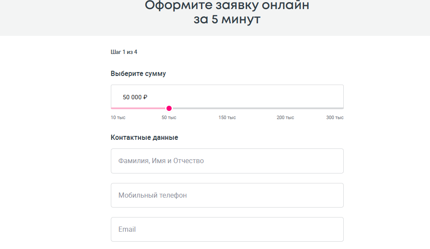Select the 10 тыс mark under slider
Screen dimensions: 430x249
[x=118, y=118]
